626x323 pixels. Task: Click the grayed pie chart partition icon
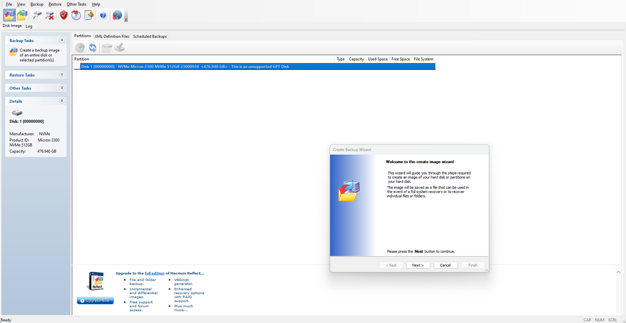point(80,48)
